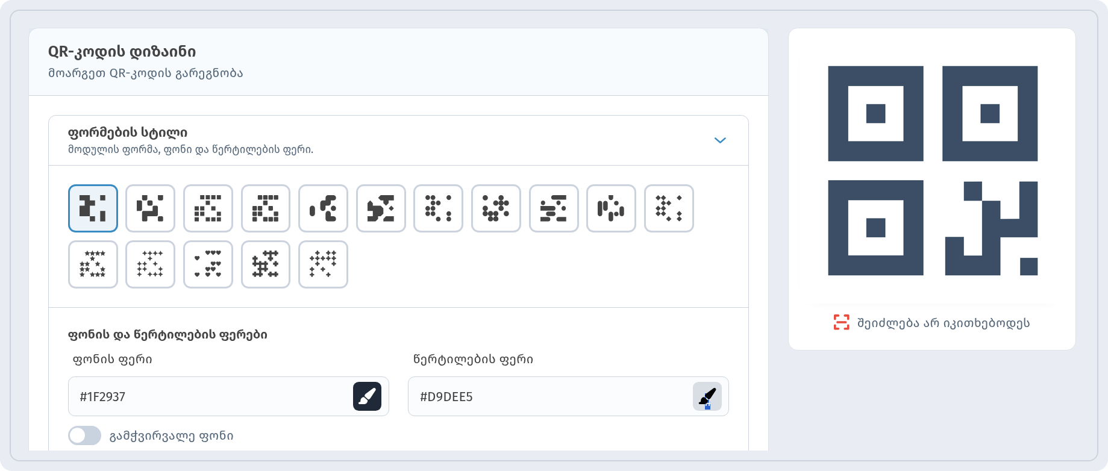Choose the four-point sparkle module style
The height and width of the screenshot is (471, 1108).
pos(151,264)
